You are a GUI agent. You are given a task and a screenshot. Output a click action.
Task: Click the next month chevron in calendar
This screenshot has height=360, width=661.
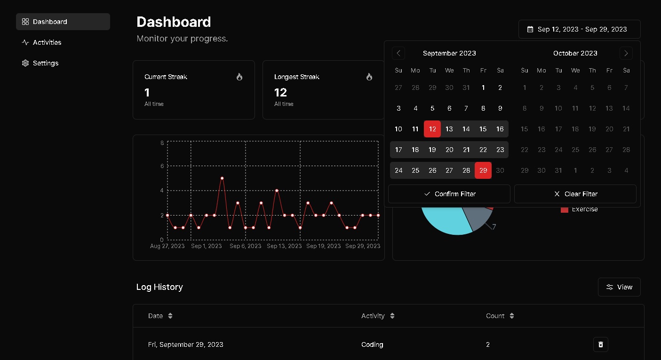626,53
